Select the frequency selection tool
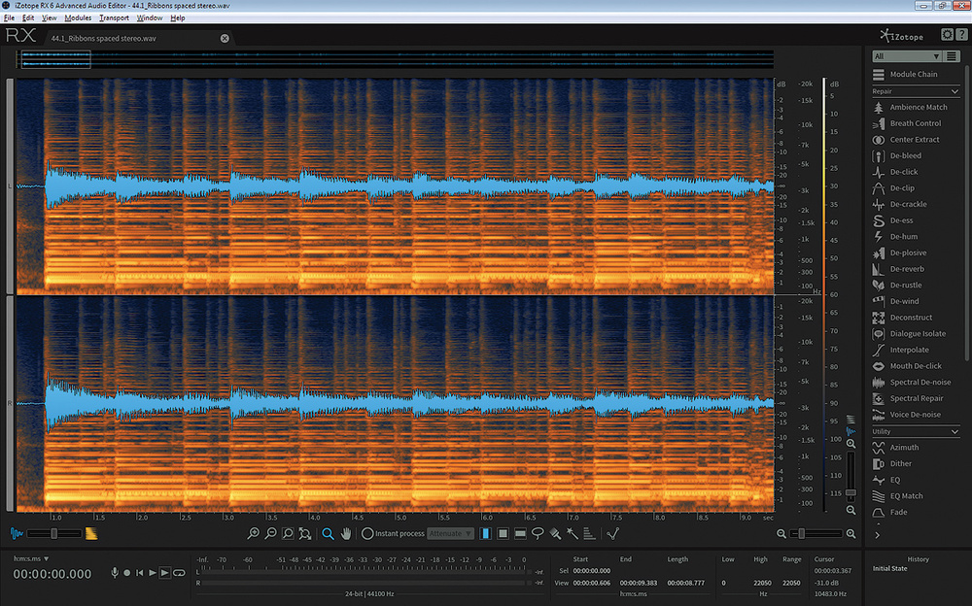This screenshot has width=972, height=606. coord(520,533)
